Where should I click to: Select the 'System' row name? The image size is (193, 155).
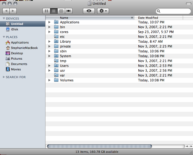pyautogui.click(x=65, y=56)
